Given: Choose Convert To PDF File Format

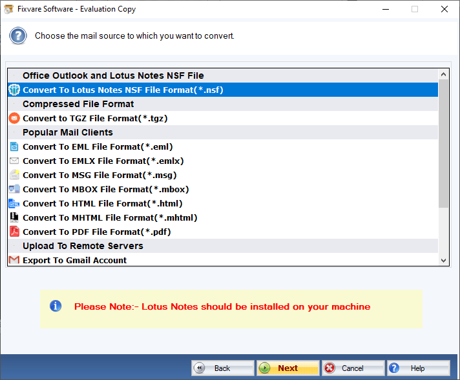Looking at the screenshot, I should coord(223,232).
